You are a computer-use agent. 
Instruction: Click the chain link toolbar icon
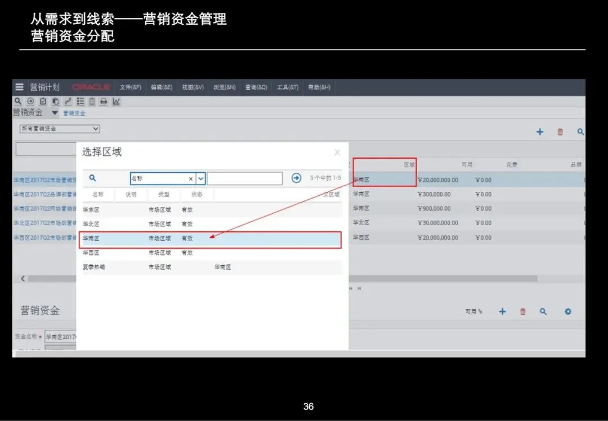[68, 101]
